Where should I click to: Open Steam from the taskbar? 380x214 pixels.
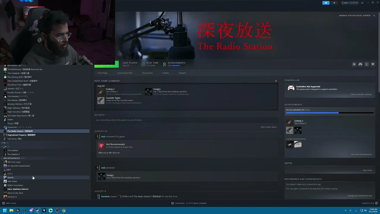coord(37,210)
